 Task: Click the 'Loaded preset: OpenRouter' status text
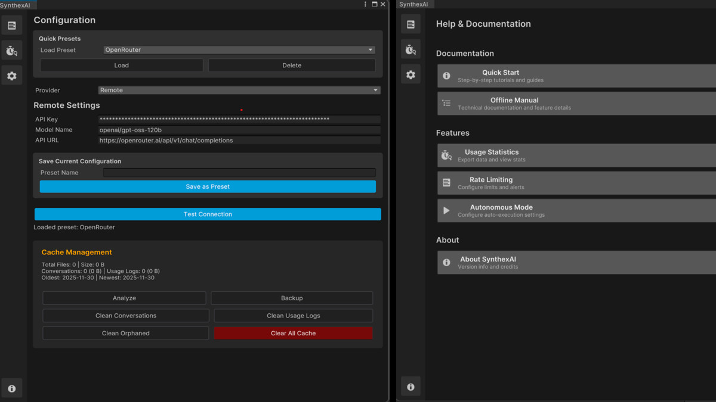click(x=74, y=228)
